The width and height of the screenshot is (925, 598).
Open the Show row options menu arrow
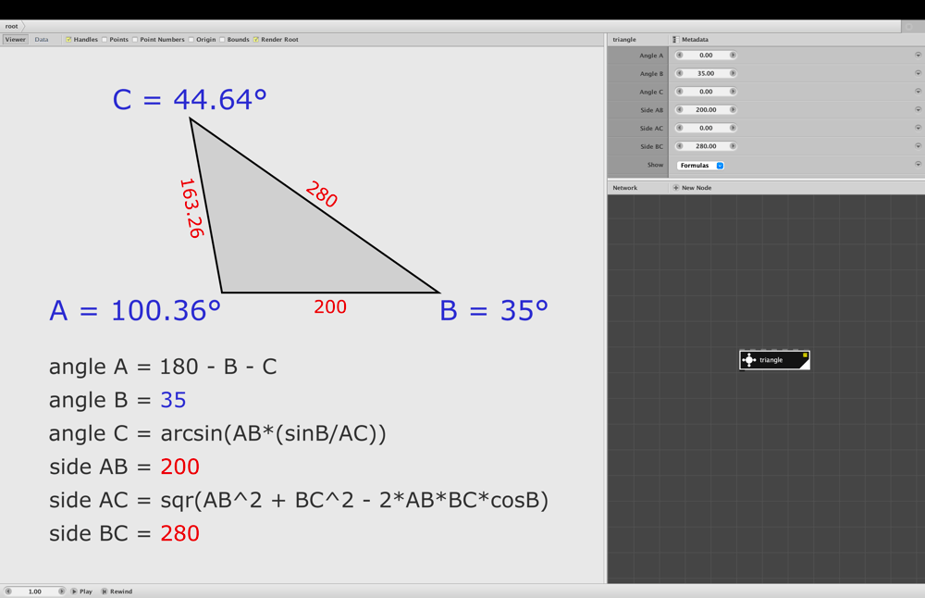point(918,164)
